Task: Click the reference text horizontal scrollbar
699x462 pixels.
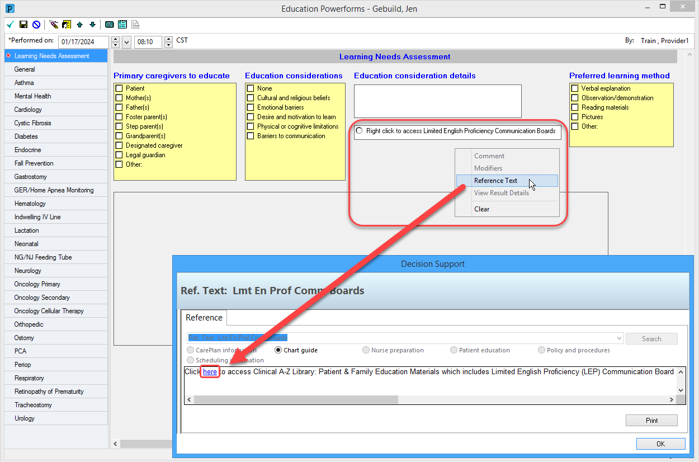Action: click(296, 400)
